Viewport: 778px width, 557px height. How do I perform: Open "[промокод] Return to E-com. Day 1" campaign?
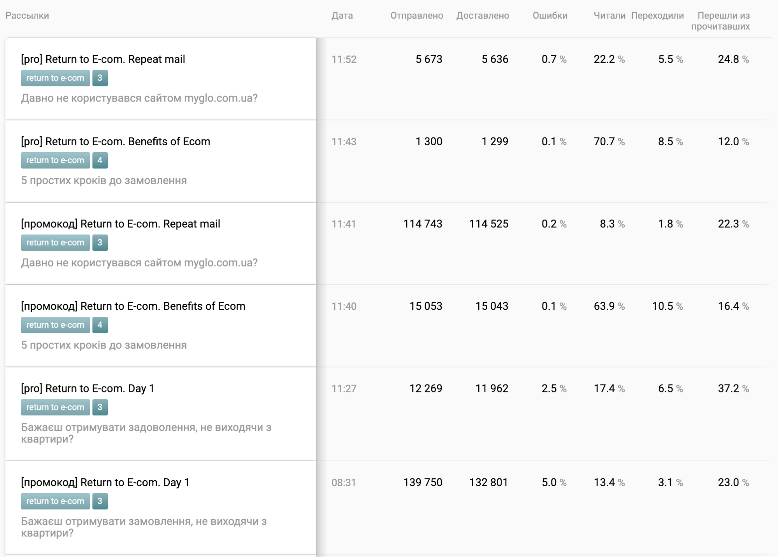[x=105, y=482]
